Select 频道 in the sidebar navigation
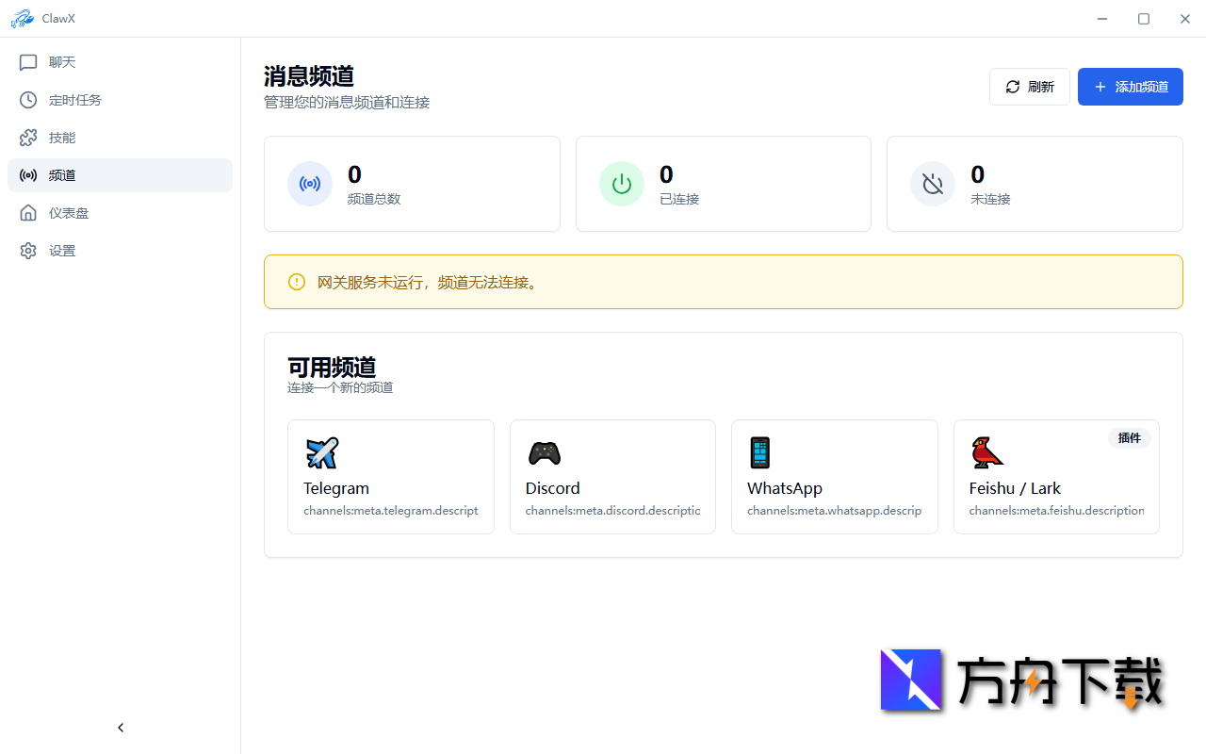 [62, 174]
